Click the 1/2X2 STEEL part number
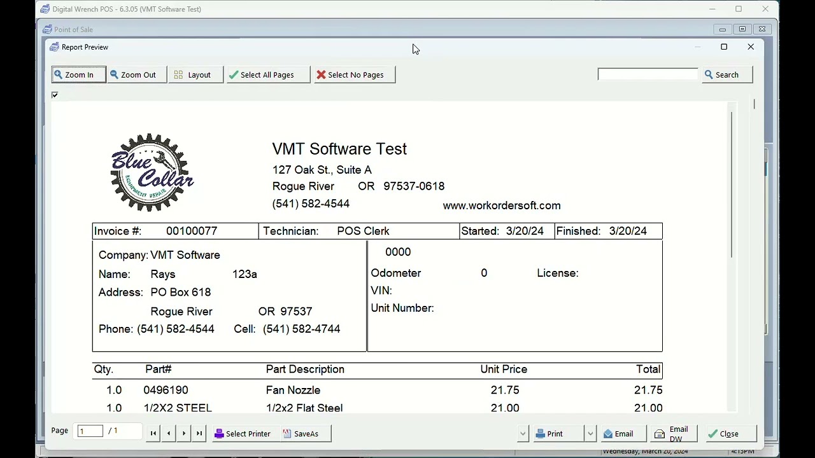This screenshot has height=458, width=815. [x=178, y=408]
